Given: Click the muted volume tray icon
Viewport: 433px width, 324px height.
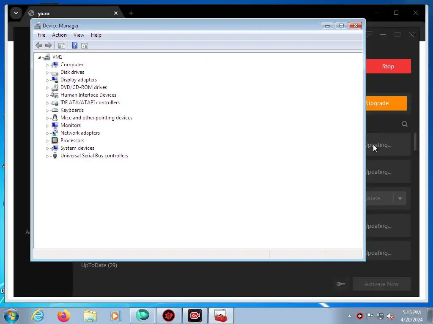Looking at the screenshot, I should (390, 316).
